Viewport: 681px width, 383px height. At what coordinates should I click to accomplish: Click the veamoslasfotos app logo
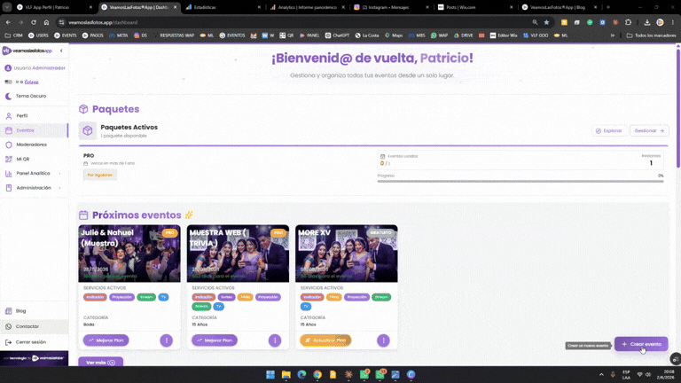[27, 51]
